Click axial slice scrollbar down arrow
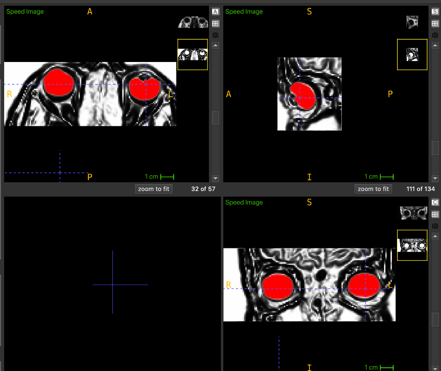 coord(215,178)
